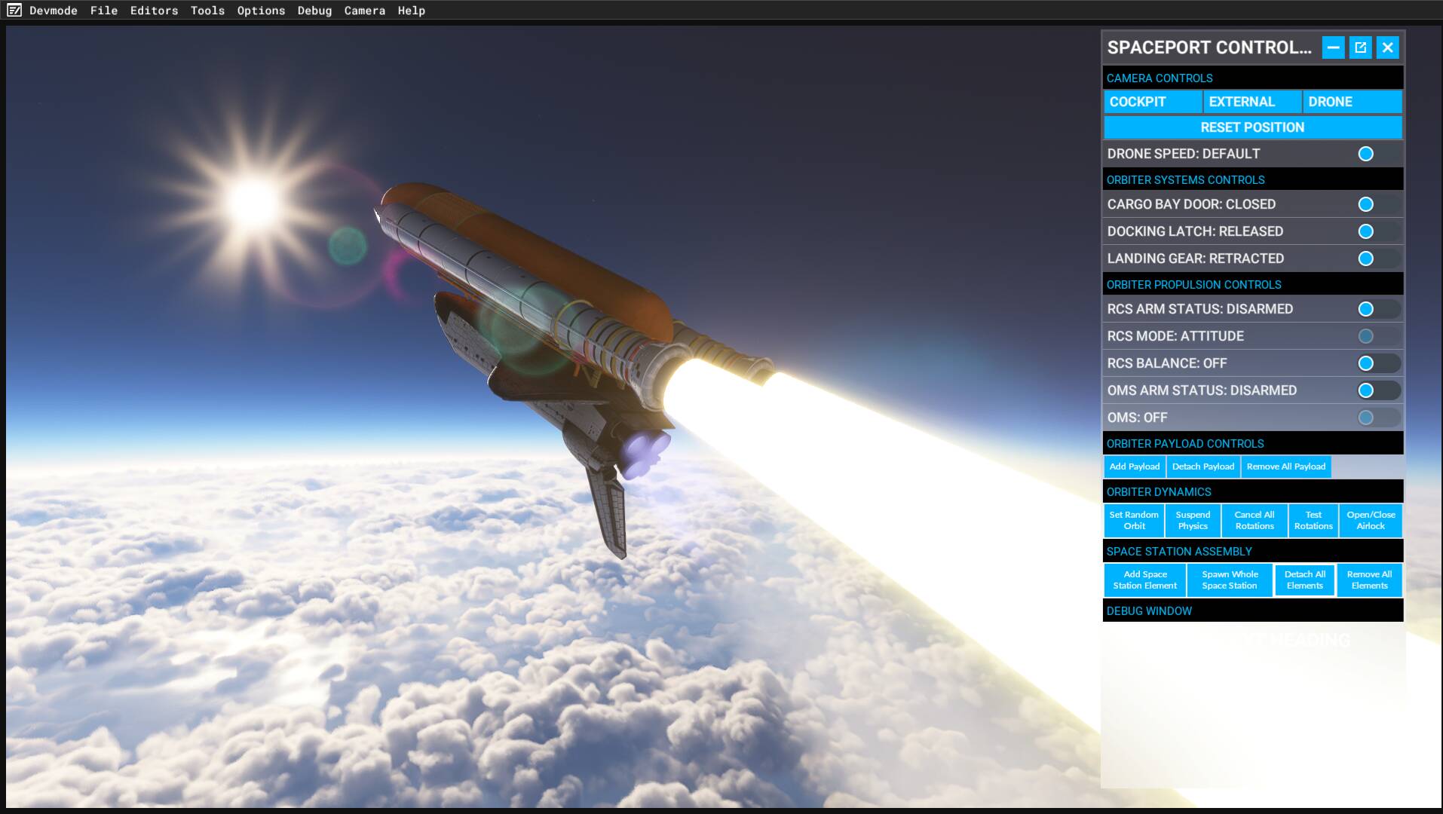Click the Reset Position button
Image resolution: width=1443 pixels, height=814 pixels.
click(x=1253, y=127)
